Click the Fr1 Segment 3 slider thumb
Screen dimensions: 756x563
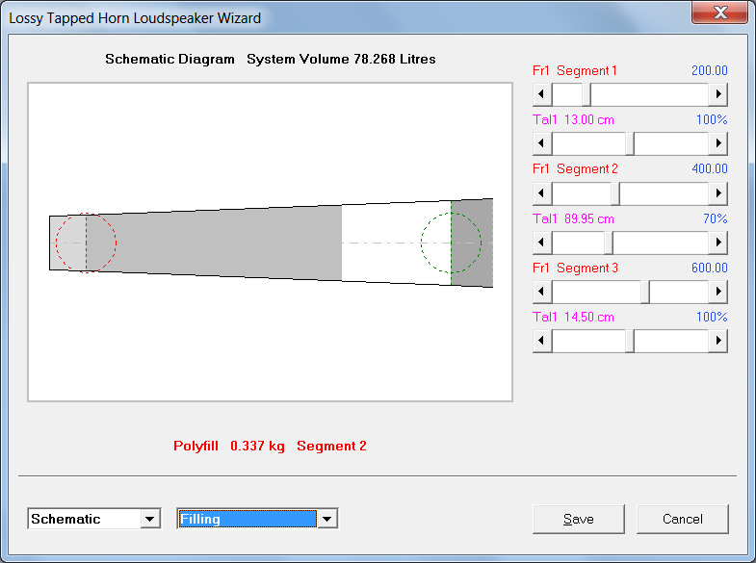click(645, 292)
